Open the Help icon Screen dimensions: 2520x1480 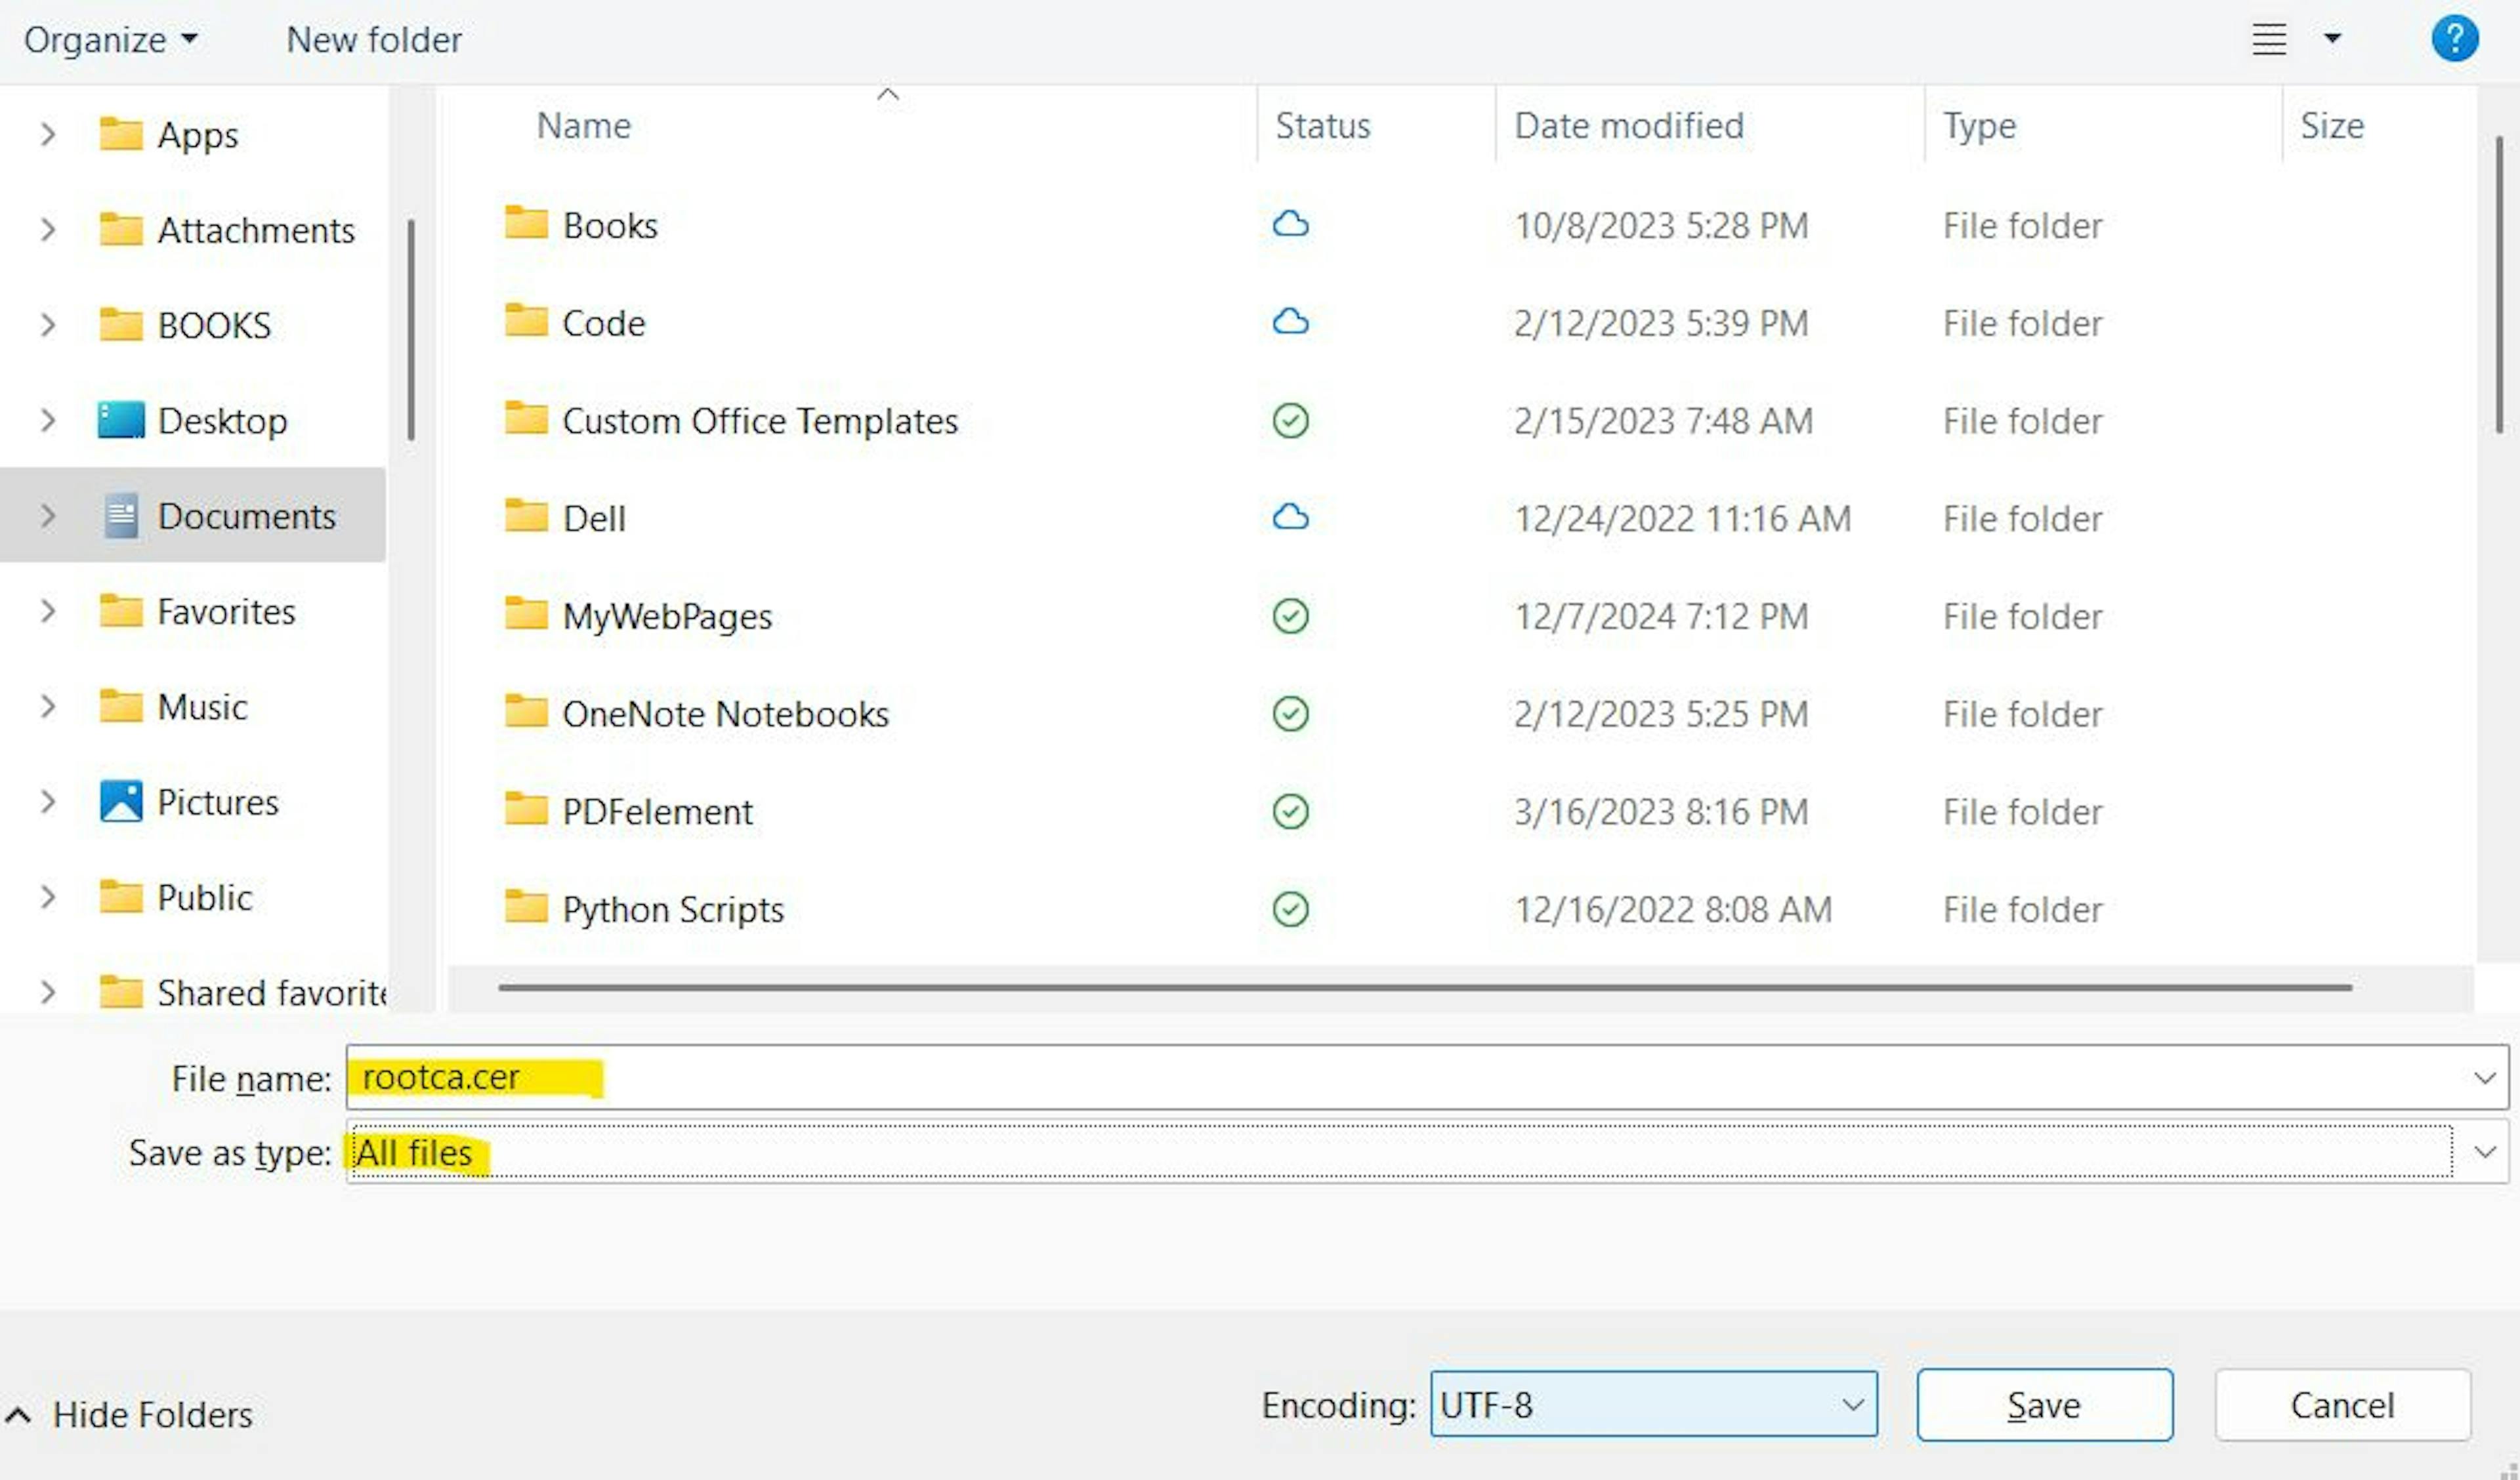click(x=2454, y=39)
